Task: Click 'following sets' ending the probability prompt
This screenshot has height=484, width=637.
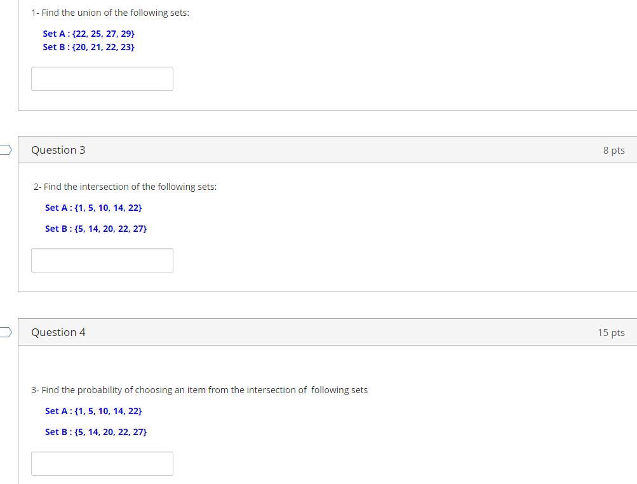Action: click(339, 390)
